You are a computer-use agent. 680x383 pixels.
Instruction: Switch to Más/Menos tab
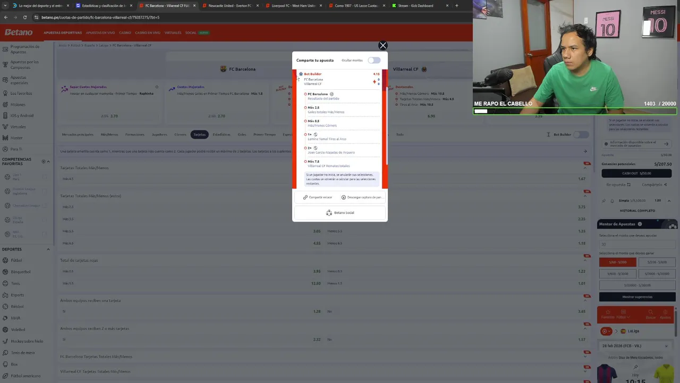pos(109,135)
